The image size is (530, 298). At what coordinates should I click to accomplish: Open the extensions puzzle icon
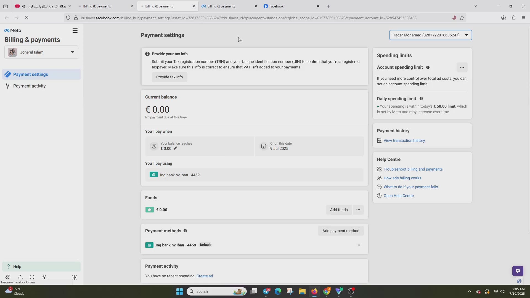(x=513, y=18)
